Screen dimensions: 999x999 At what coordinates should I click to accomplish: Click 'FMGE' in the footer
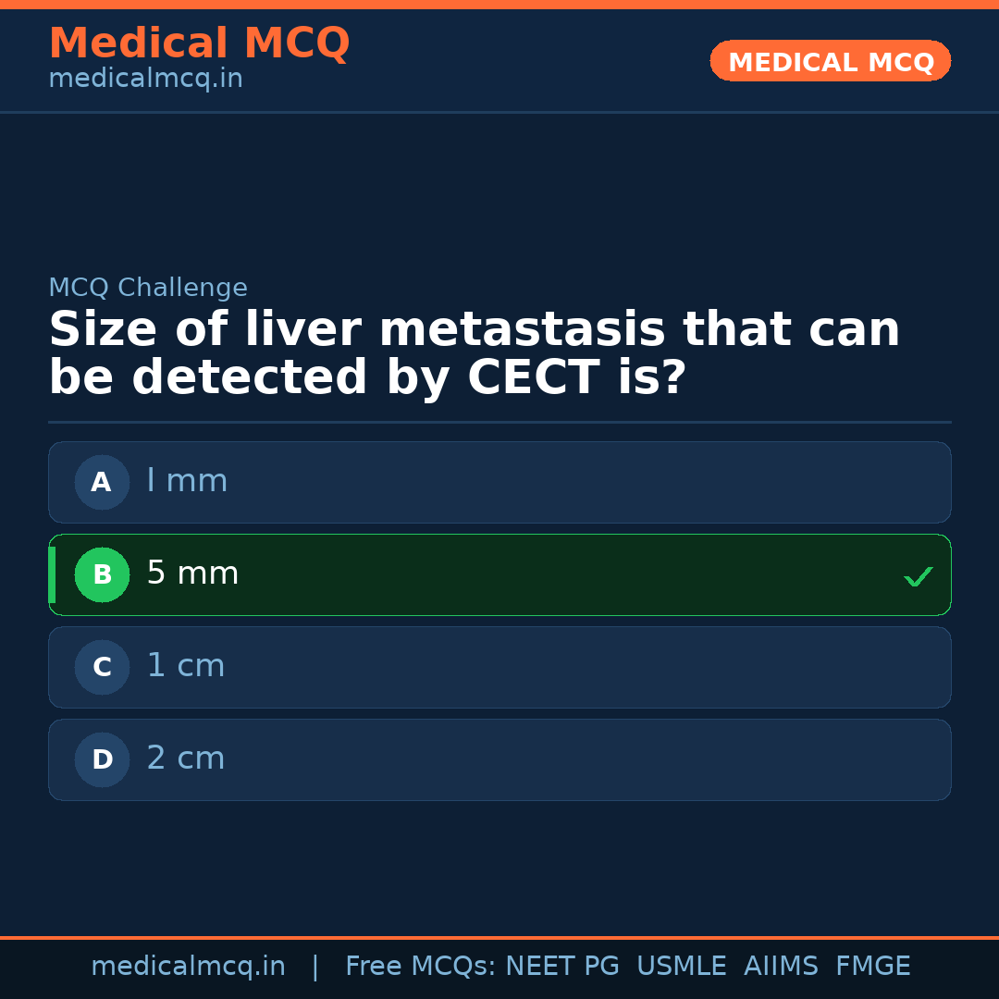tap(872, 967)
